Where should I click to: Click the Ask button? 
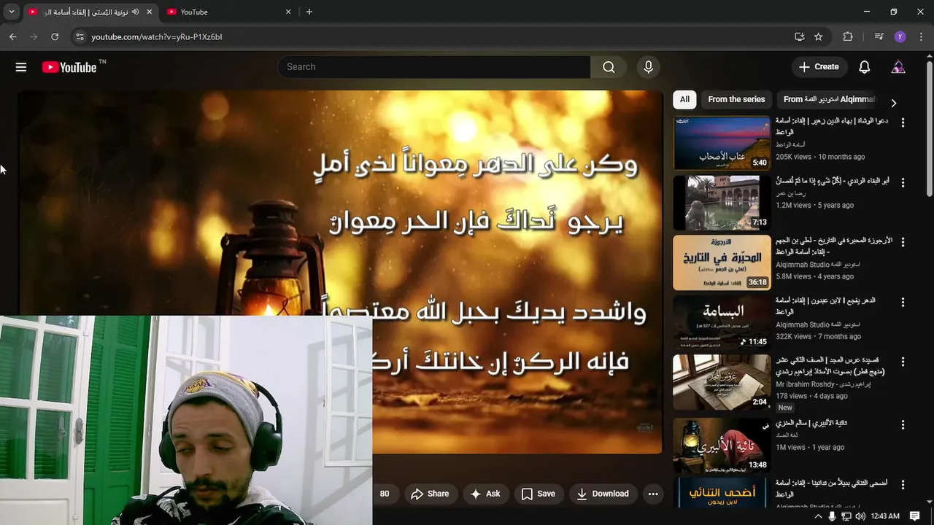(486, 494)
